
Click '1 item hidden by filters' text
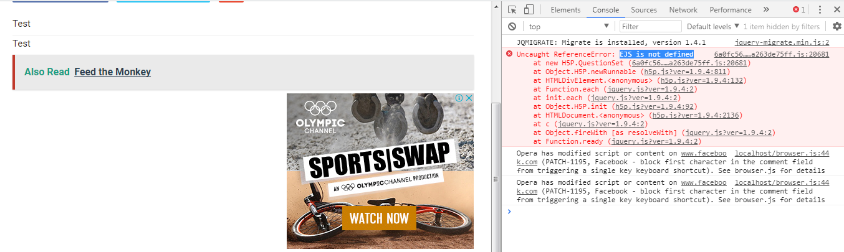(782, 27)
